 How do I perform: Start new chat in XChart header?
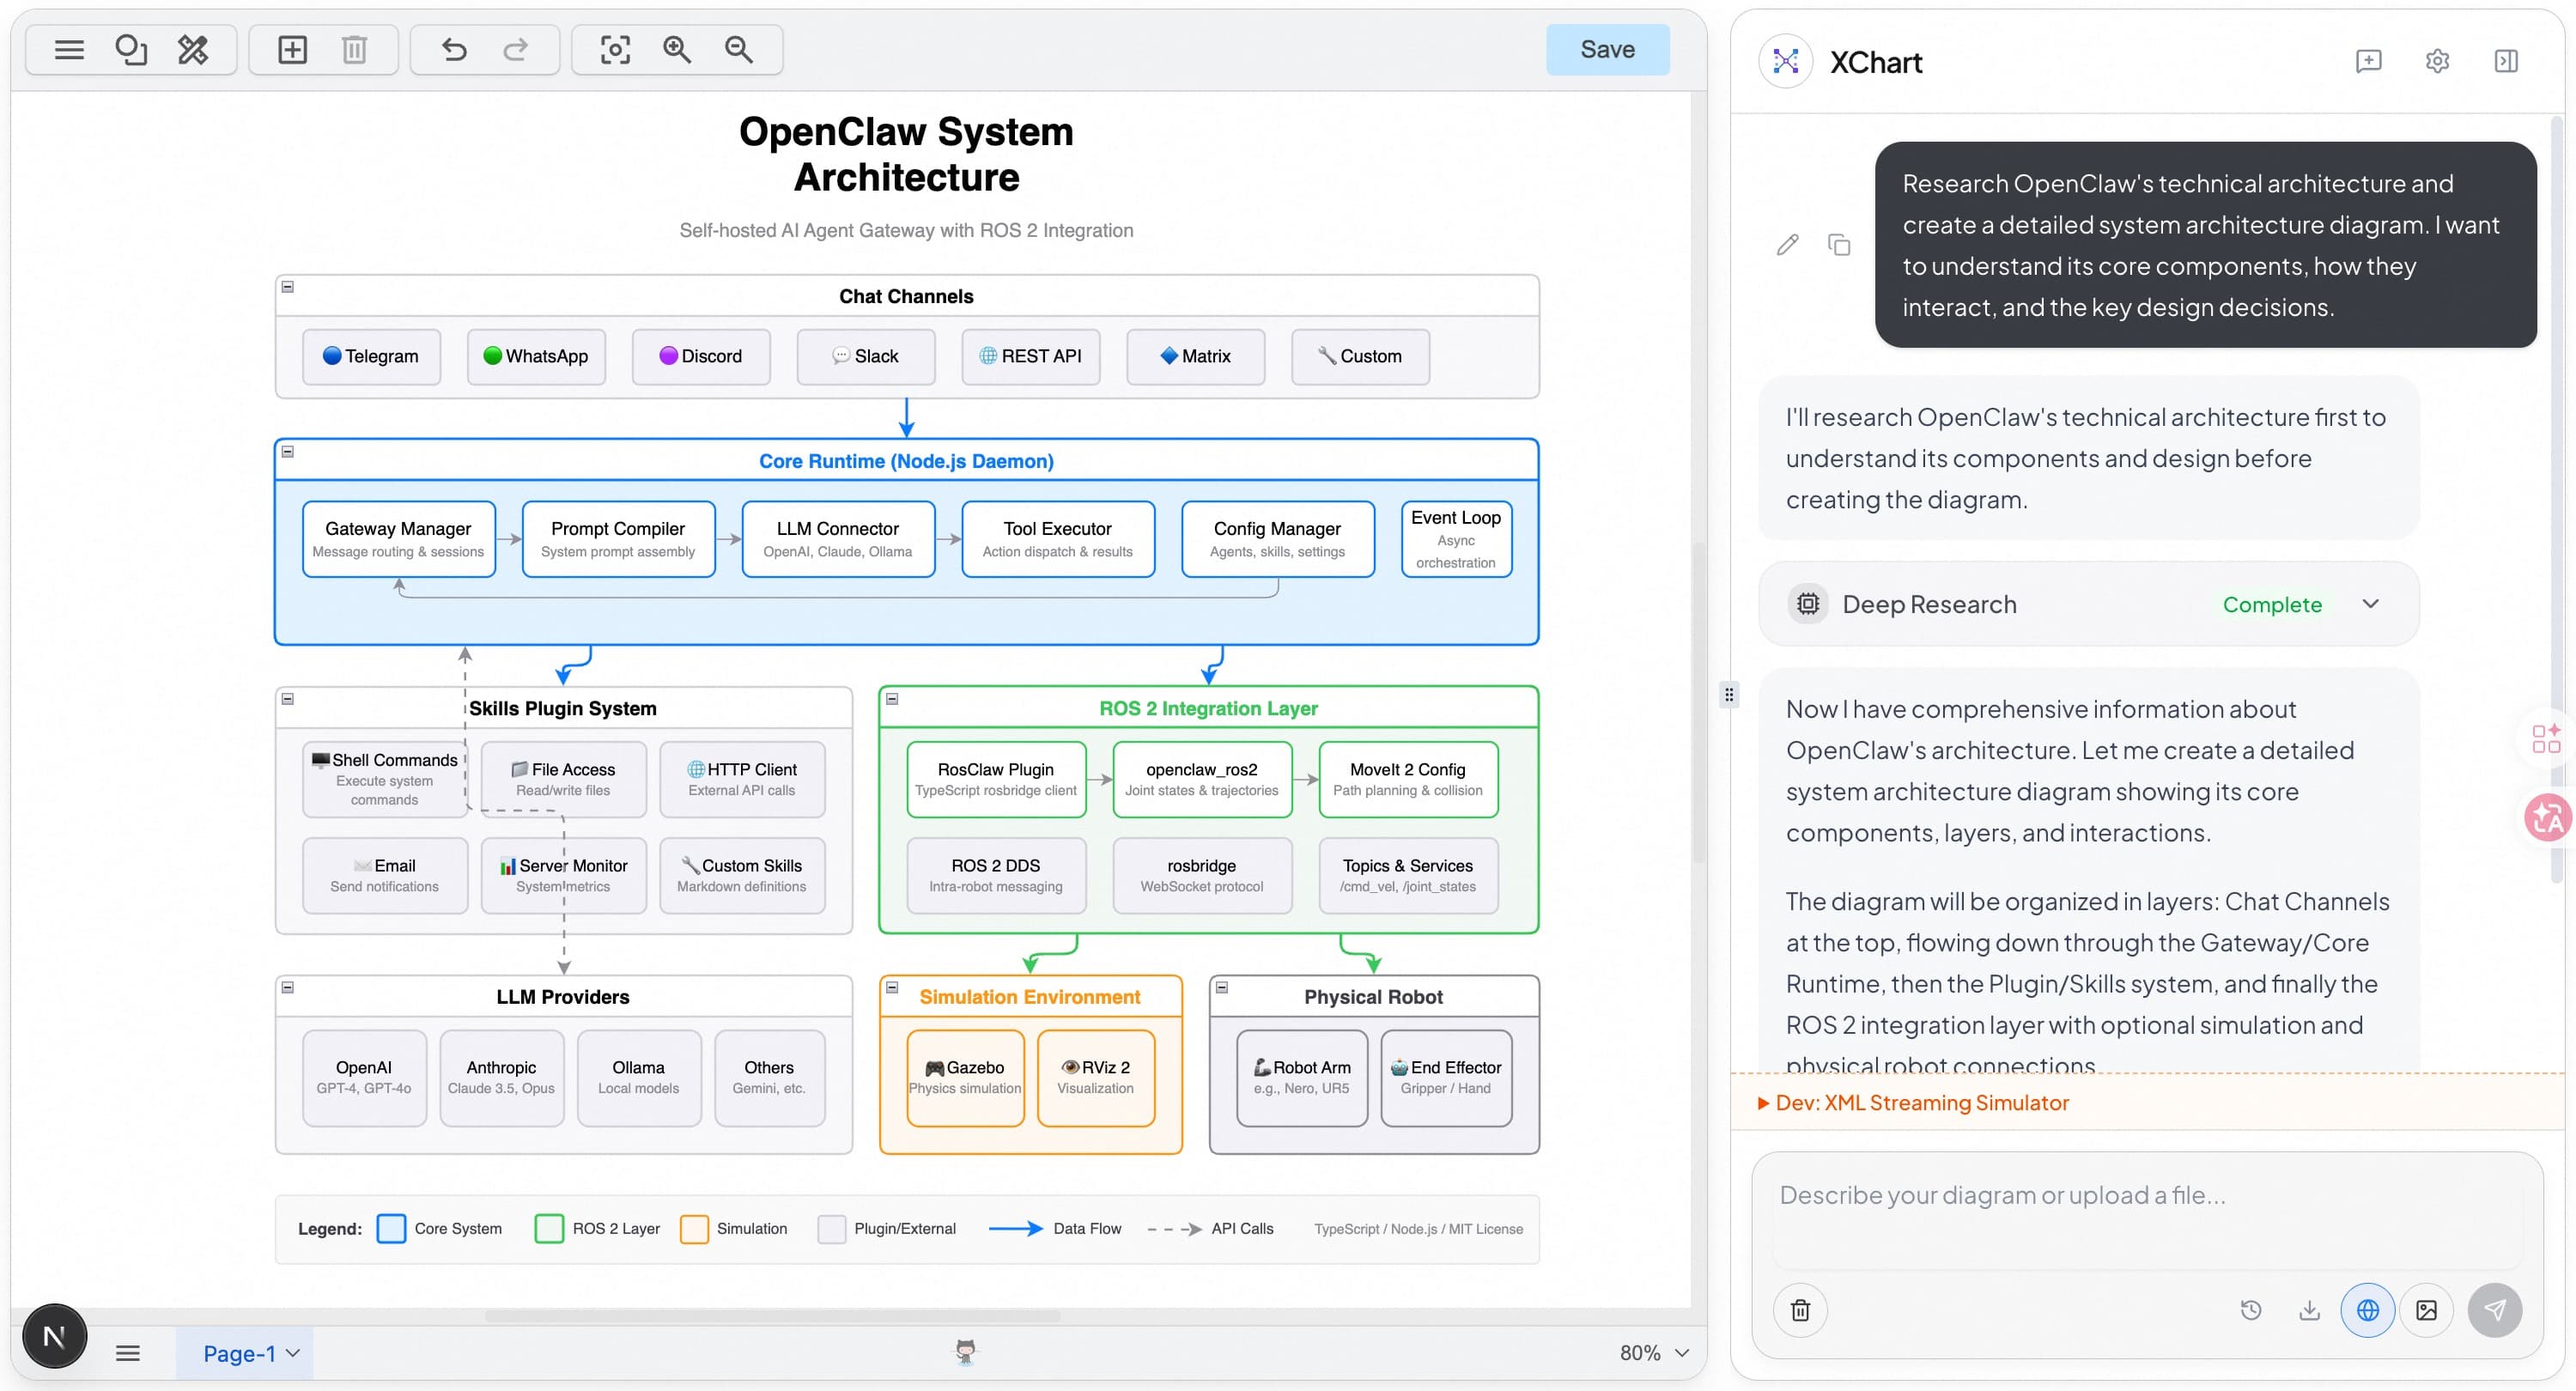(x=2368, y=61)
